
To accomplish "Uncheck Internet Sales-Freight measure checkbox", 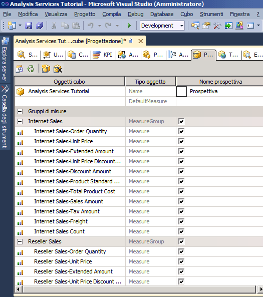I will click(x=181, y=221).
